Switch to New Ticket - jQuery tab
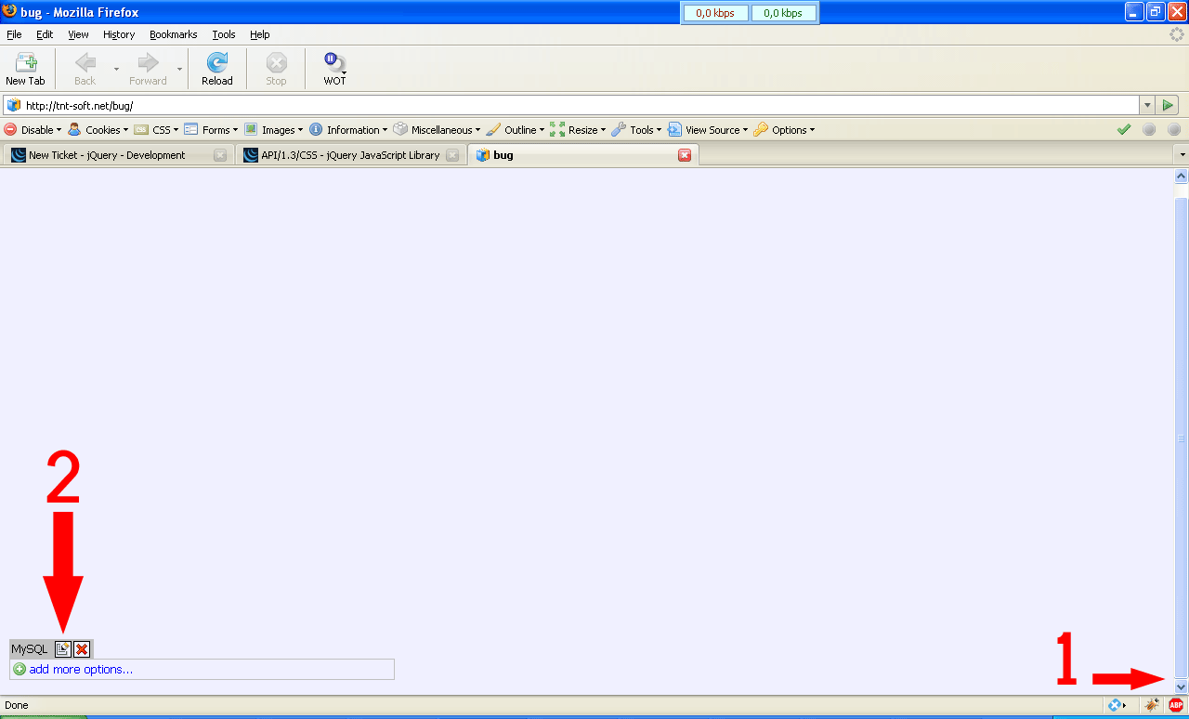The height and width of the screenshot is (719, 1189). click(107, 155)
